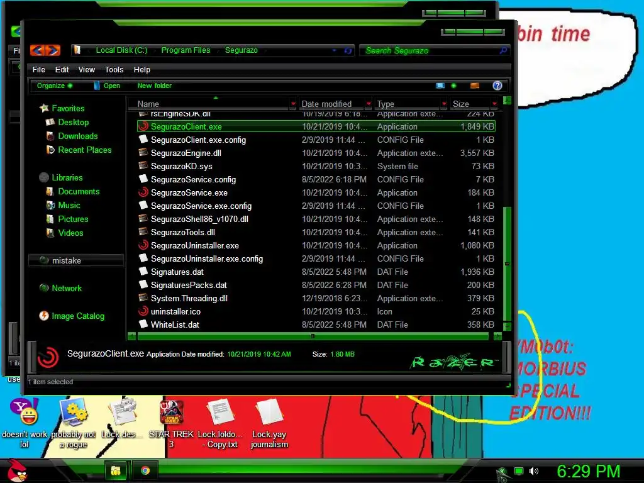Viewport: 644px width, 483px height.
Task: Click the network monitor tray icon
Action: [x=519, y=471]
